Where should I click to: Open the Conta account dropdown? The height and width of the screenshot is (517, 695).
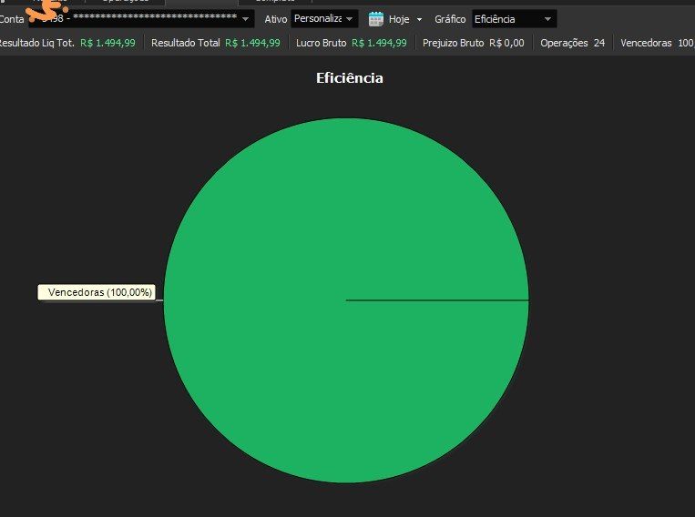click(x=141, y=19)
